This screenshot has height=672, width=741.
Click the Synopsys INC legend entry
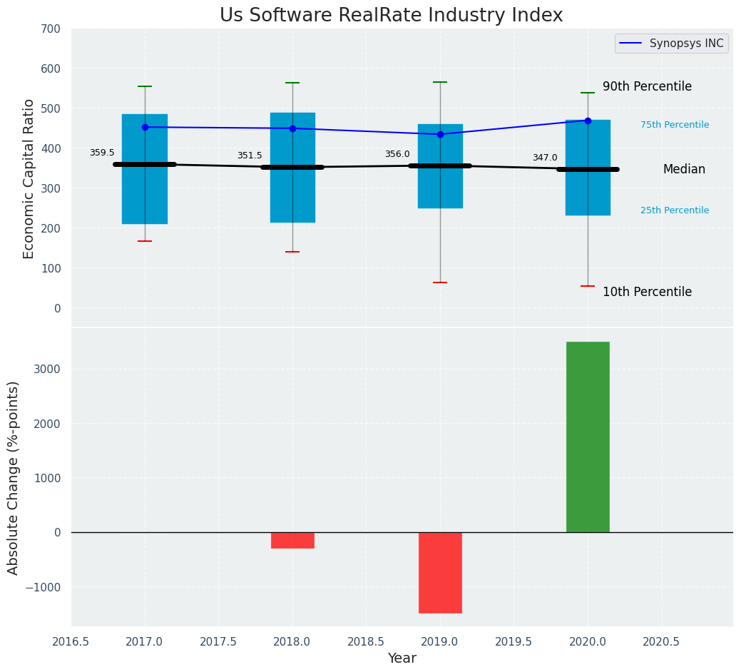pos(670,44)
